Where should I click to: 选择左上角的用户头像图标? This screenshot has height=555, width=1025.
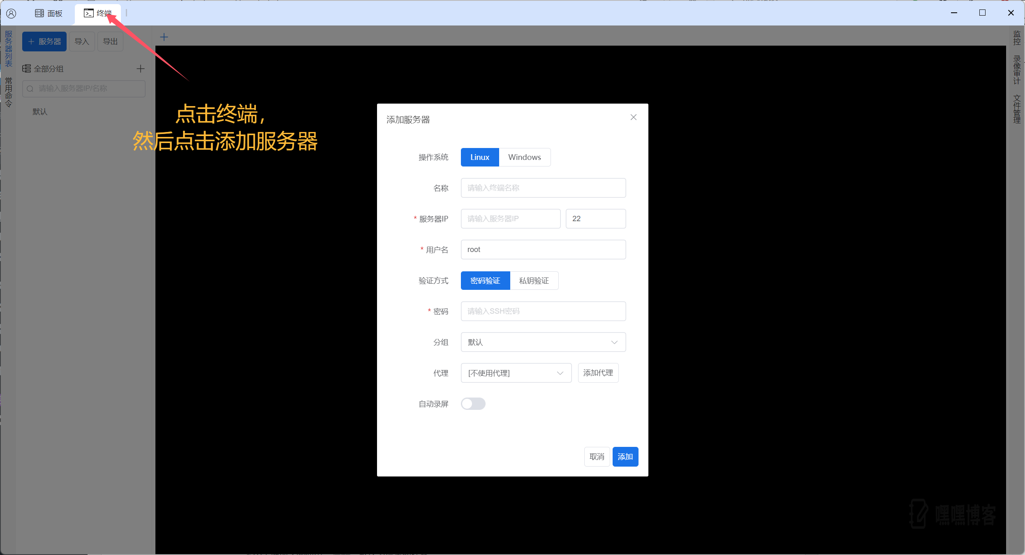pos(11,13)
